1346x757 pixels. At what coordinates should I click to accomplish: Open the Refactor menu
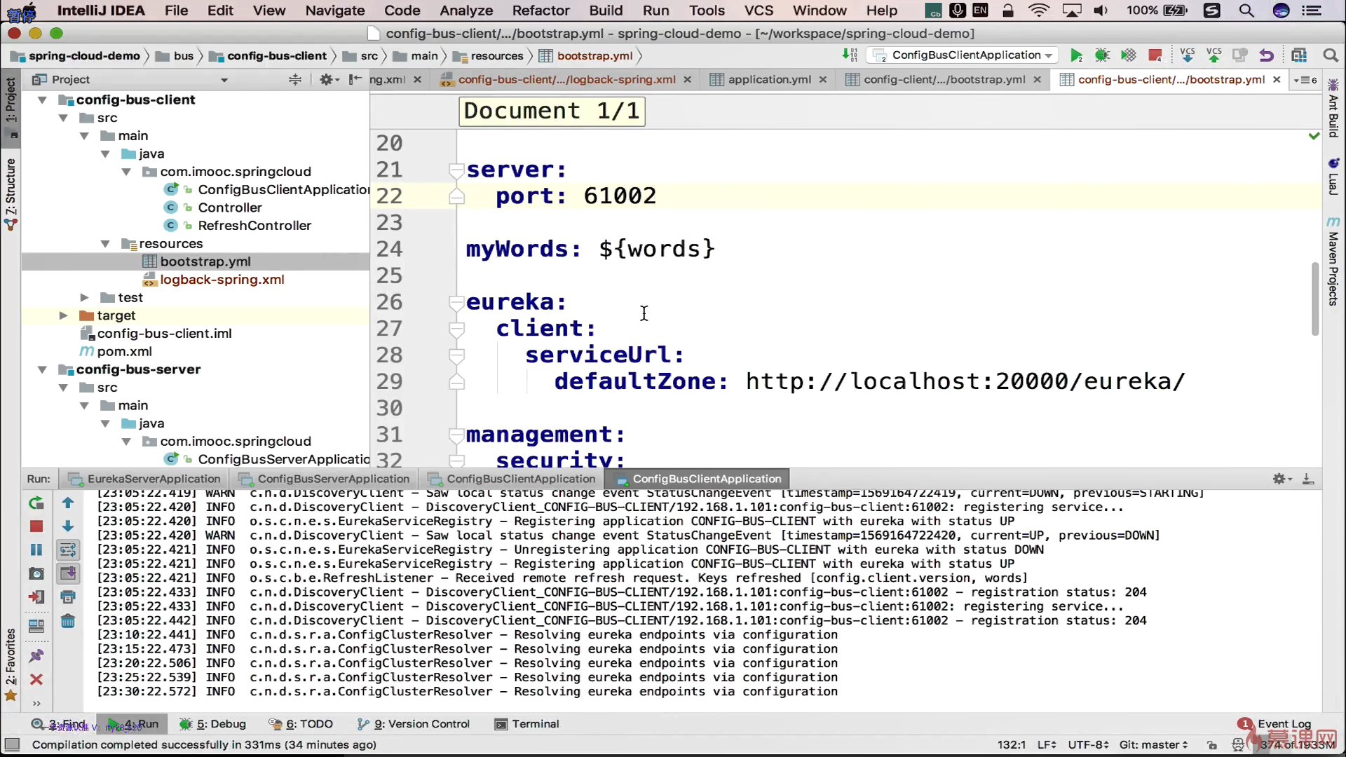tap(541, 11)
